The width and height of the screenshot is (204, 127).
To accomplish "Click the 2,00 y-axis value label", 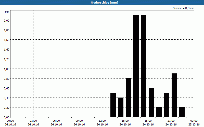I will click(x=6, y=20).
